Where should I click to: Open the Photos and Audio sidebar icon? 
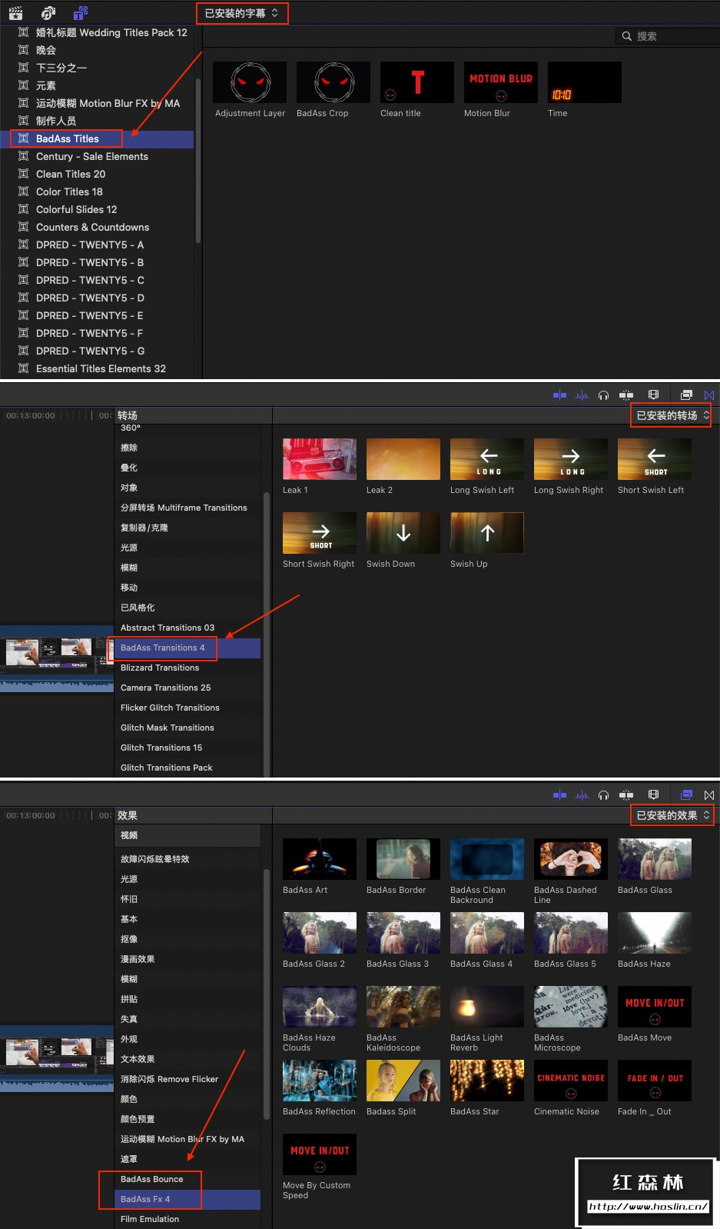click(x=48, y=13)
